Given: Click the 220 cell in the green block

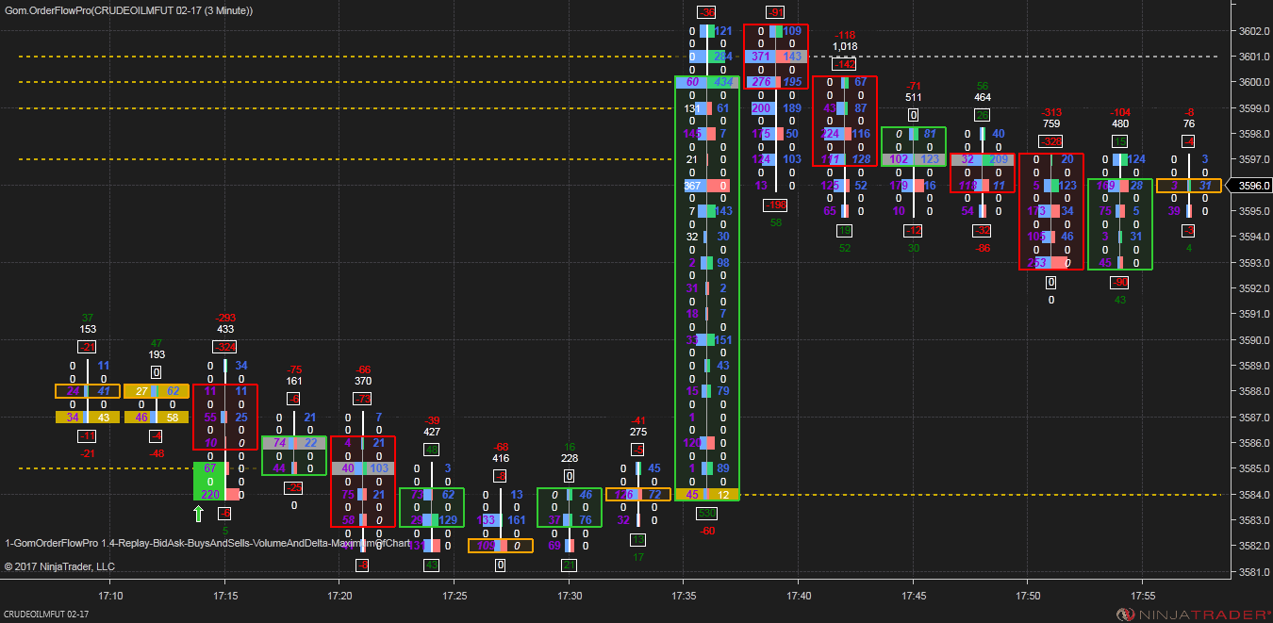Looking at the screenshot, I should tap(210, 494).
